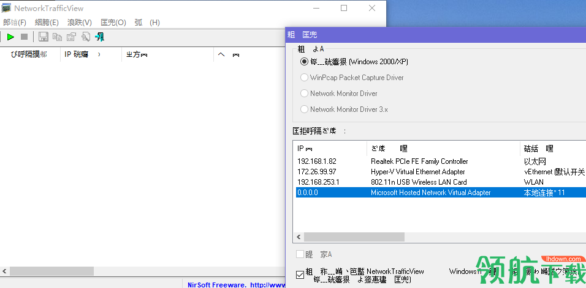Image resolution: width=586 pixels, height=288 pixels.
Task: Click the first column header in main window
Action: [30, 54]
